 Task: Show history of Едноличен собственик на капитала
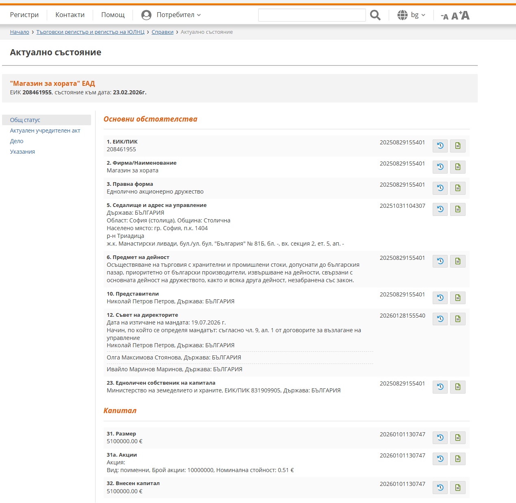(x=440, y=387)
